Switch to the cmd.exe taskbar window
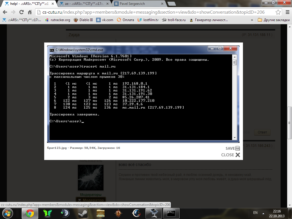 [171, 213]
